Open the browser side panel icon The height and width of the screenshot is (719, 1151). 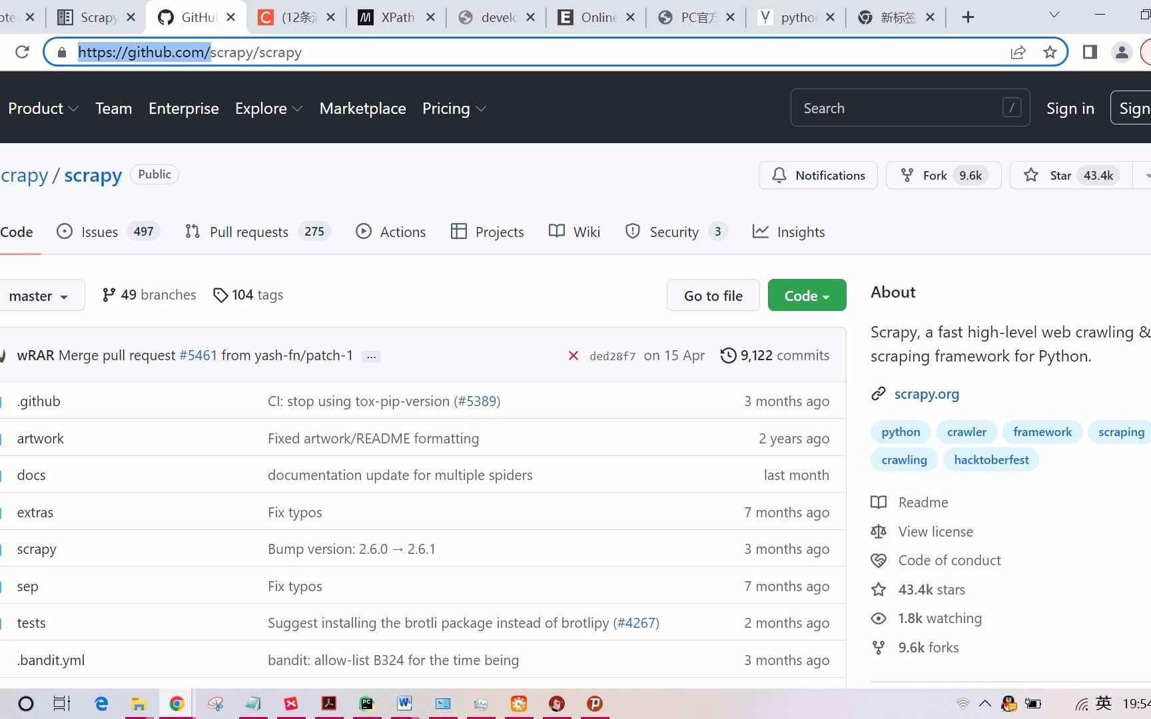click(1090, 52)
